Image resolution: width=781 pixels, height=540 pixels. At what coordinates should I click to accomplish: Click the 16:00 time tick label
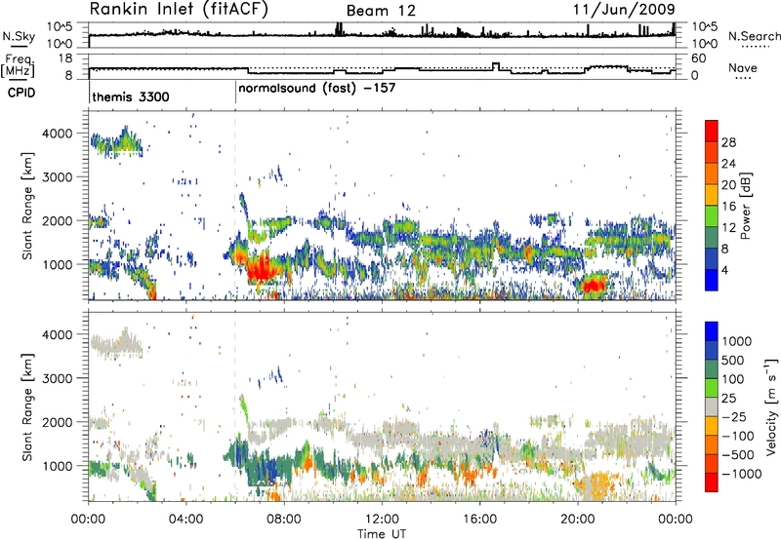(x=479, y=520)
